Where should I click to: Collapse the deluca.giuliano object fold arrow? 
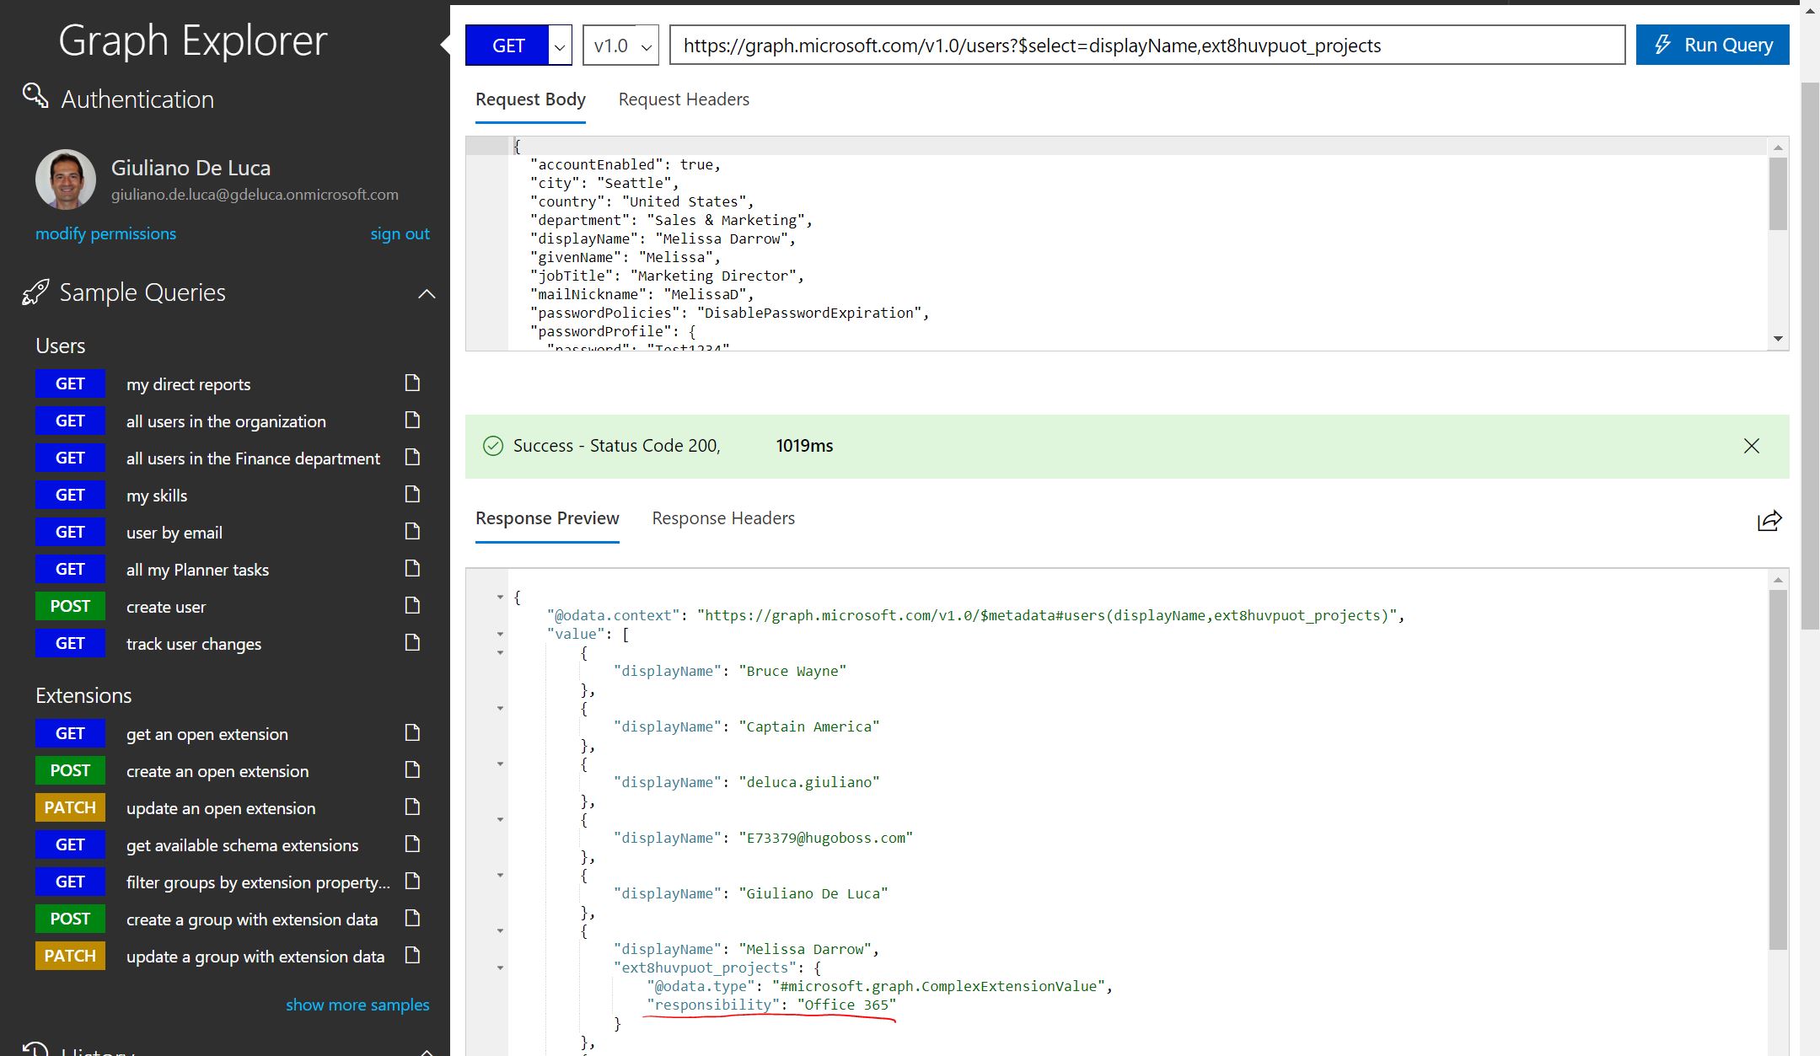[x=500, y=764]
